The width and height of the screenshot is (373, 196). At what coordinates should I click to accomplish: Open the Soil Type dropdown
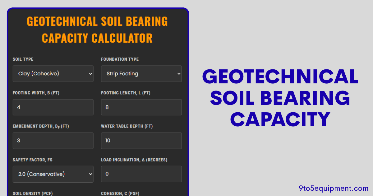tap(53, 74)
